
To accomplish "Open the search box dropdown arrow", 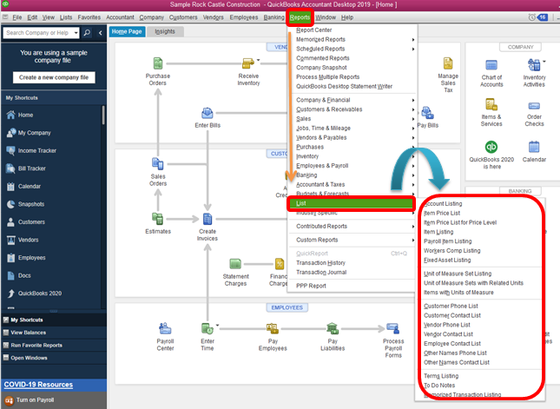I will click(x=76, y=33).
